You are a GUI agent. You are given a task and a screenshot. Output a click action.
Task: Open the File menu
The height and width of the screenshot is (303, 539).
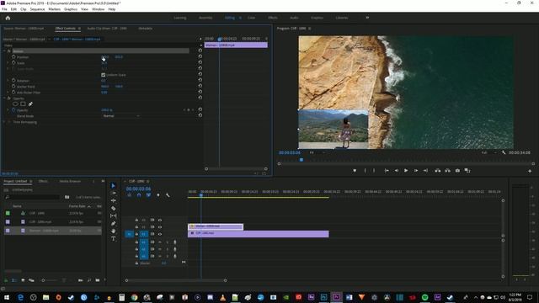pyautogui.click(x=4, y=9)
